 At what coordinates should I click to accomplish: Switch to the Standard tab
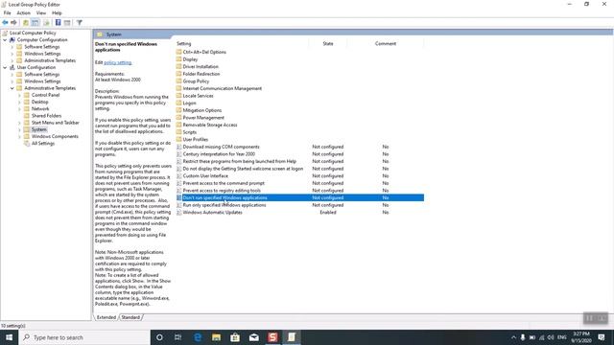pos(130,317)
